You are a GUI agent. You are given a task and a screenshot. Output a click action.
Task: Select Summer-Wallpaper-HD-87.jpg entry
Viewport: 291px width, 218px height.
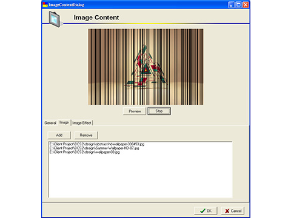coord(95,148)
